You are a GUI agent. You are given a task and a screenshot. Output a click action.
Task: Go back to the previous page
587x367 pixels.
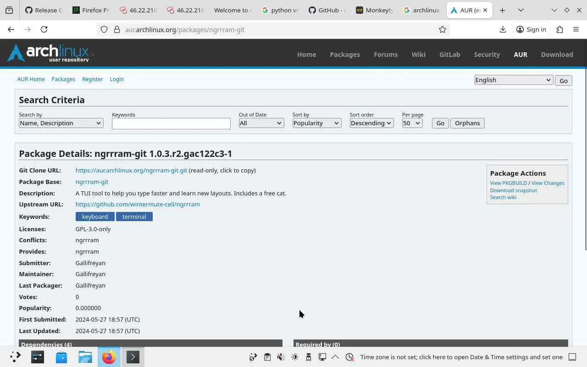pyautogui.click(x=11, y=29)
